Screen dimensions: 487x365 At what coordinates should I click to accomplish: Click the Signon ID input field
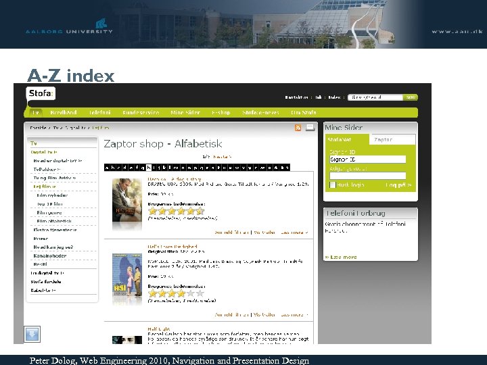pos(368,160)
